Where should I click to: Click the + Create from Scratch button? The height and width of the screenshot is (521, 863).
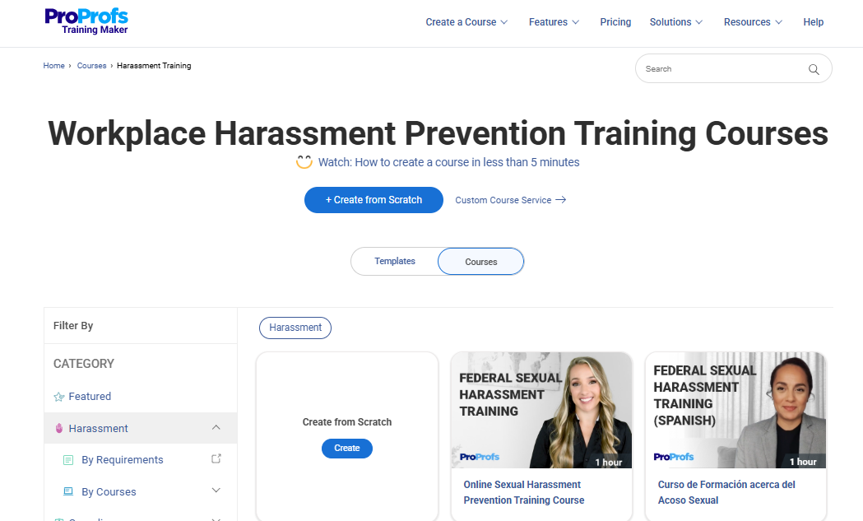(x=374, y=200)
